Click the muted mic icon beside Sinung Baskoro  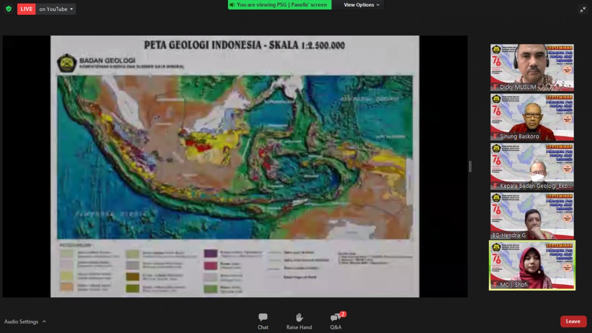pyautogui.click(x=495, y=136)
